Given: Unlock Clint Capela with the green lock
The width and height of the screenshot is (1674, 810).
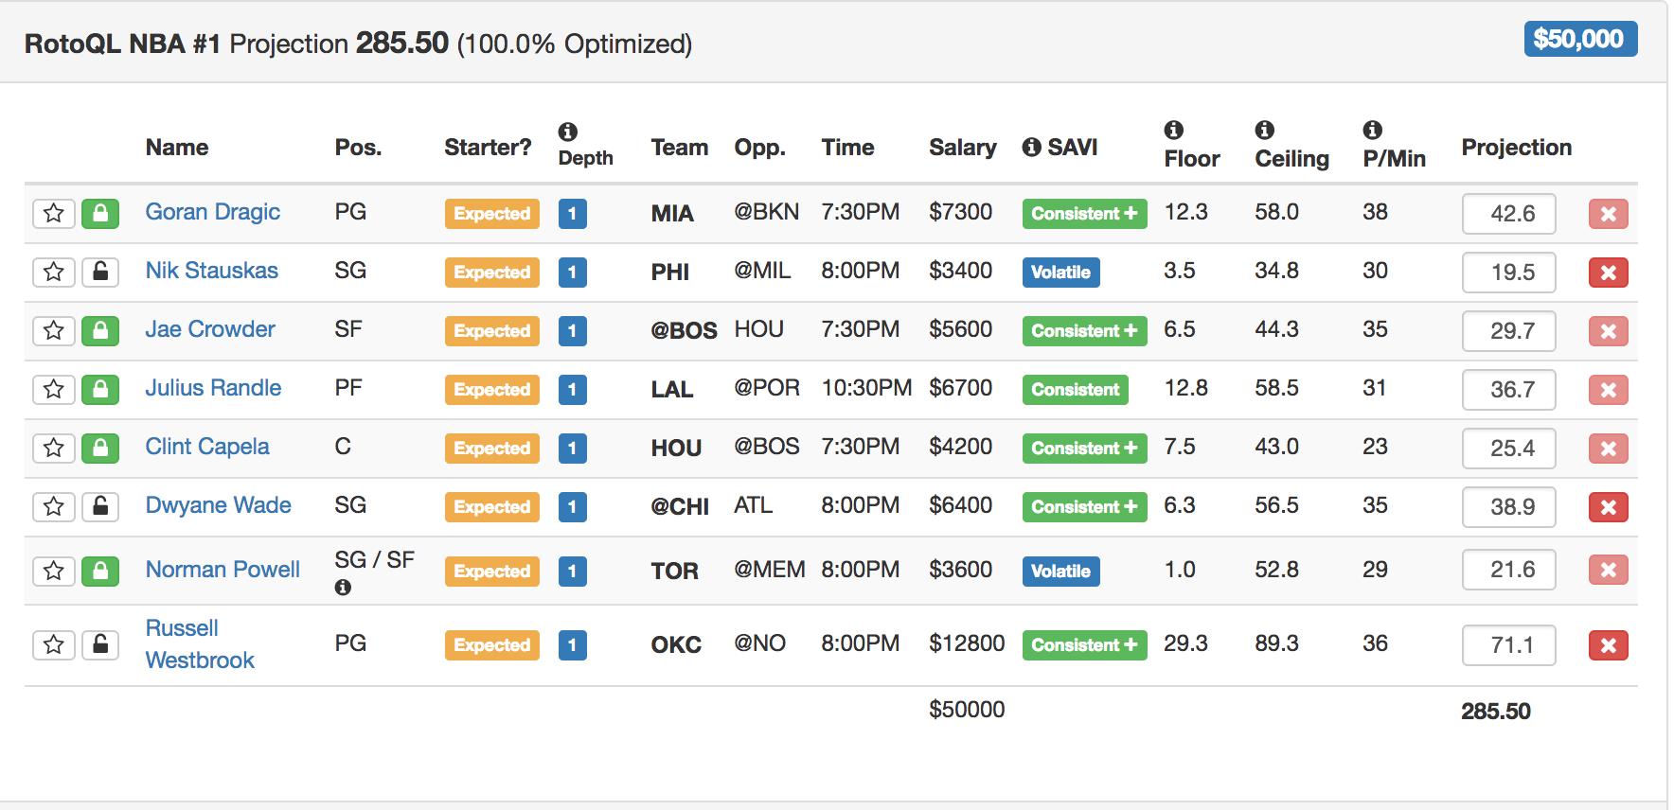Looking at the screenshot, I should coord(100,449).
